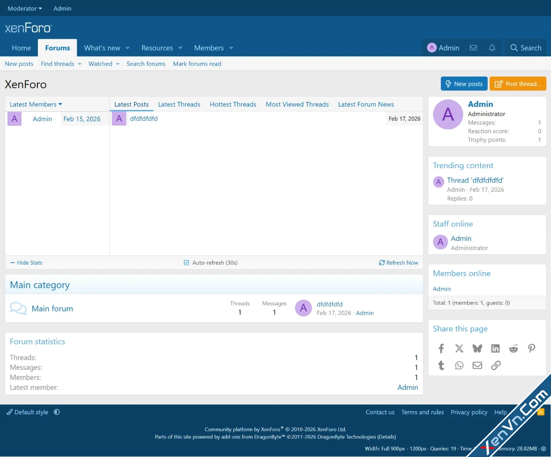Image resolution: width=551 pixels, height=457 pixels.
Task: Copy the page link using the link icon
Action: point(496,365)
